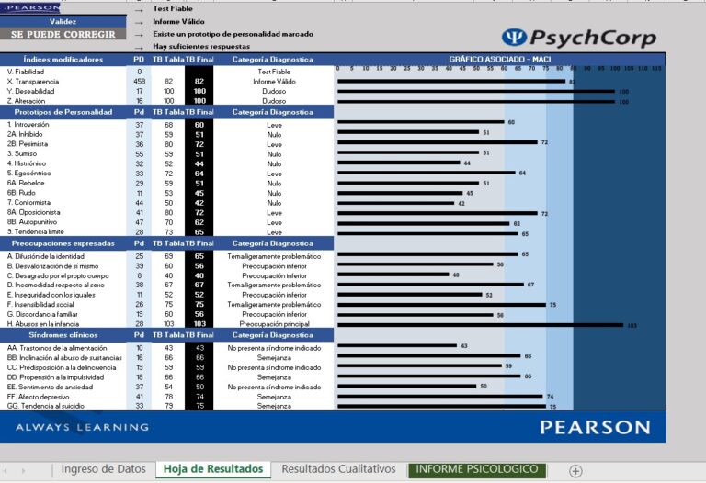
Task: Click the PsychCorp logo
Action: [x=579, y=38]
